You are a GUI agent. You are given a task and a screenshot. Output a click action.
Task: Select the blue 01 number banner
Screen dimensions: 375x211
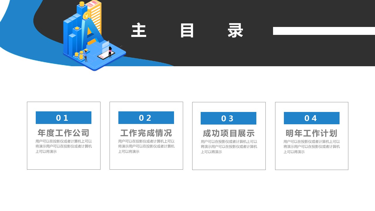(x=64, y=118)
